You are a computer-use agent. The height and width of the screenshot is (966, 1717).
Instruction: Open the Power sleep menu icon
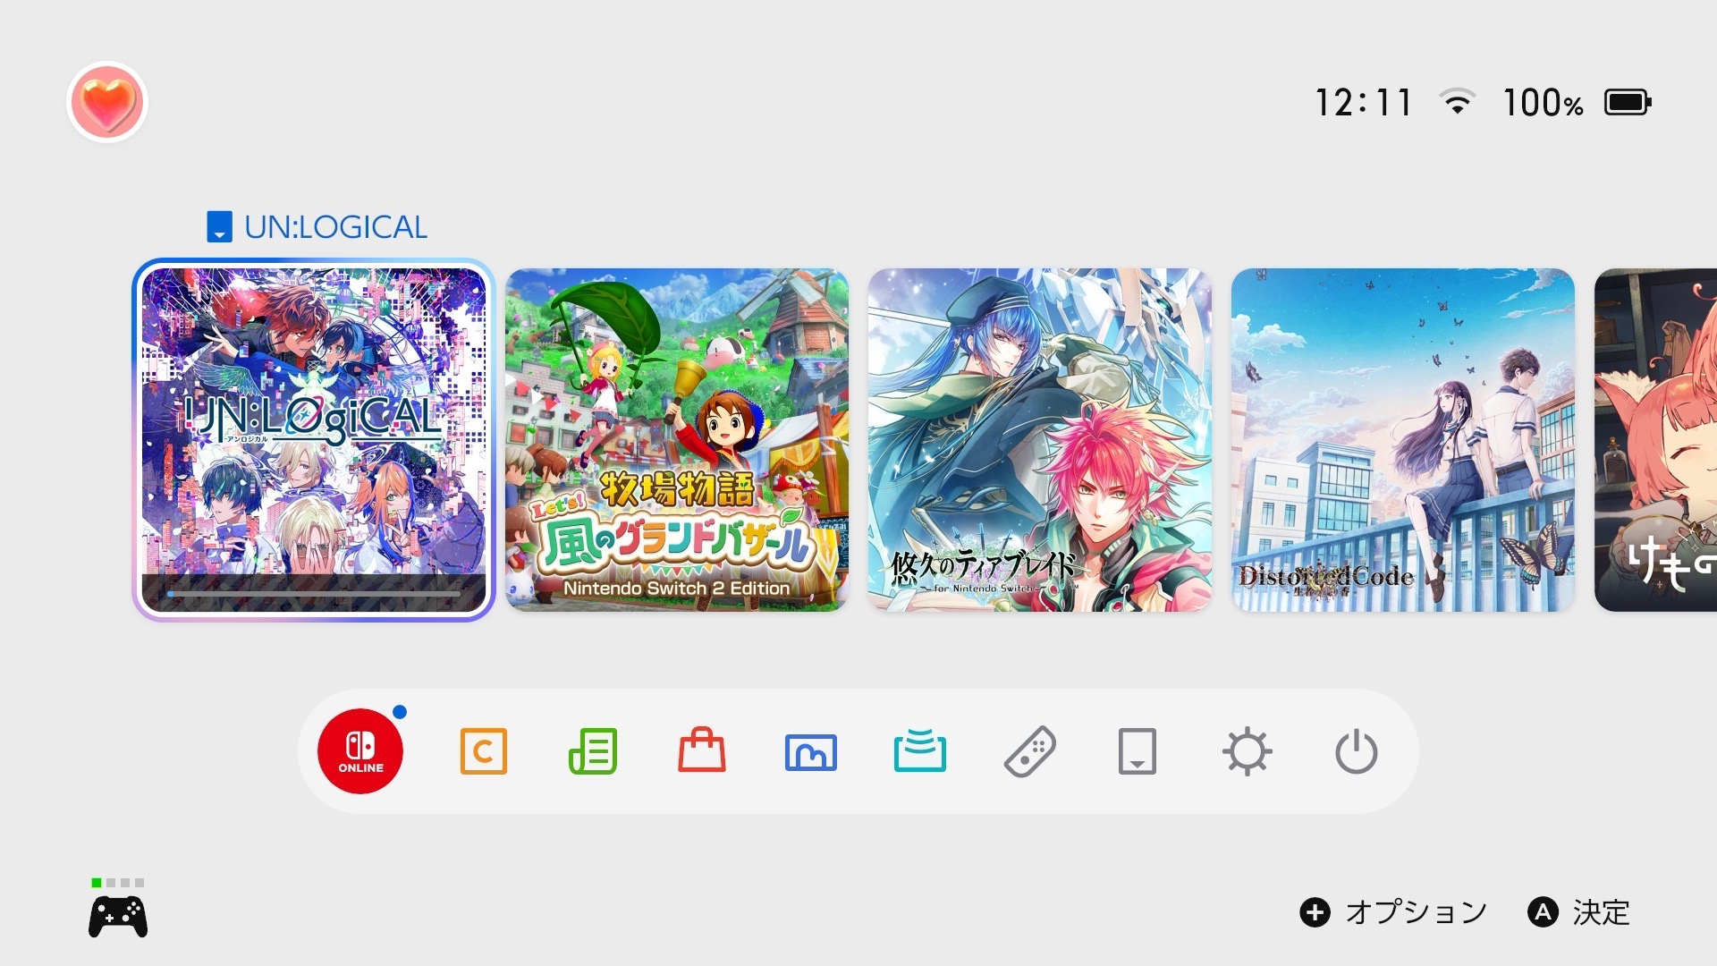[x=1357, y=751]
